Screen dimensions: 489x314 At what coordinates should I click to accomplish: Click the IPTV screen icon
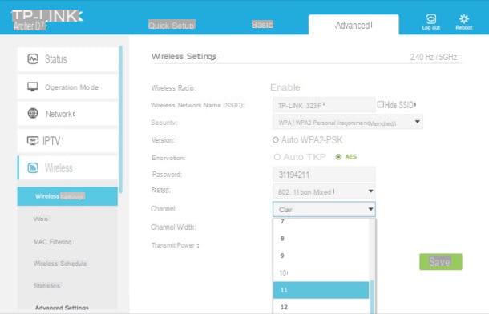pyautogui.click(x=33, y=140)
